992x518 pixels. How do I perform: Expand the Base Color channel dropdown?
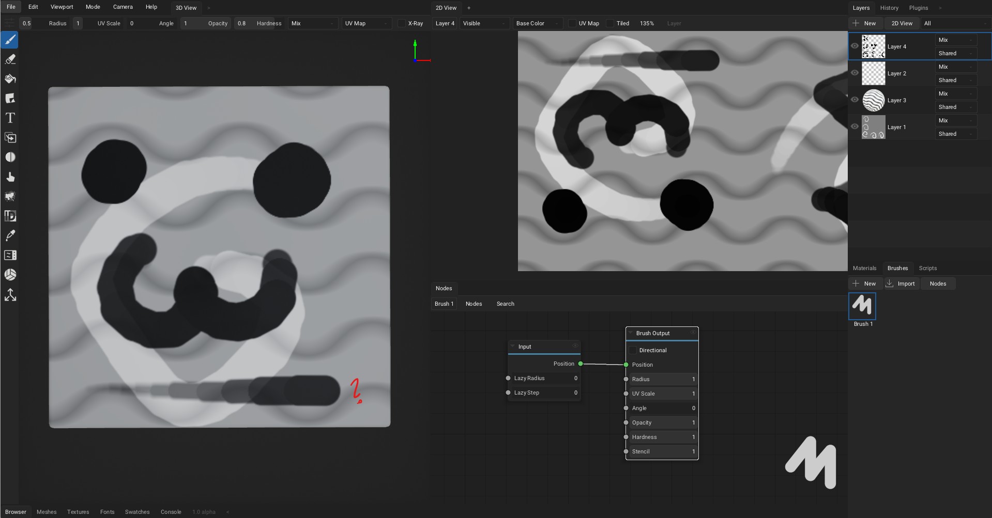(x=537, y=23)
